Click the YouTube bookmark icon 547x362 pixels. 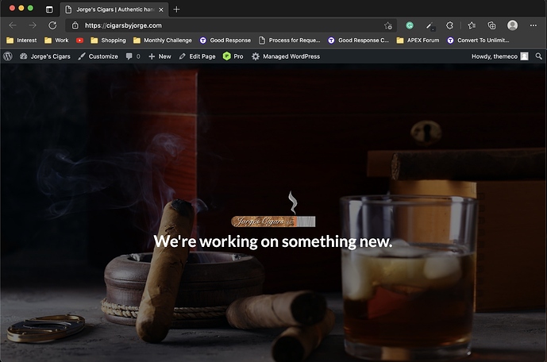[80, 40]
